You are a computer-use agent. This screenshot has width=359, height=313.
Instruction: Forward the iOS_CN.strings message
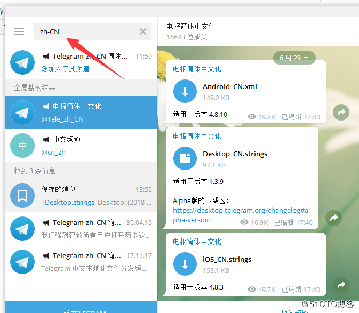(341, 285)
